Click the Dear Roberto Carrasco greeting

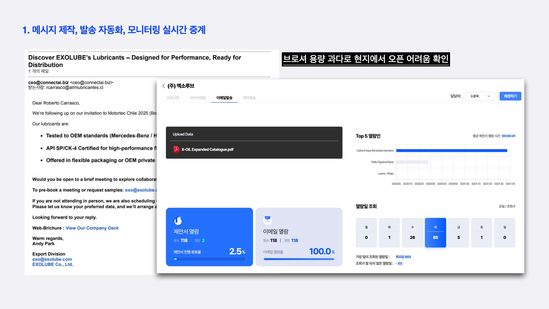click(x=56, y=103)
